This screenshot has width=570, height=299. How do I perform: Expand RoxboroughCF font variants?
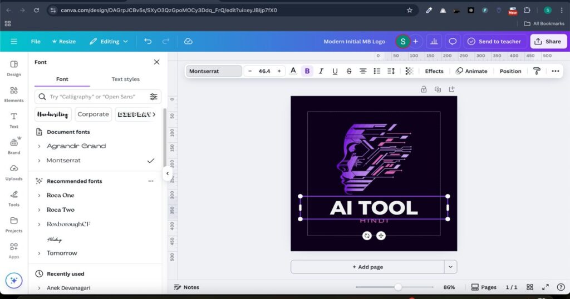[40, 225]
